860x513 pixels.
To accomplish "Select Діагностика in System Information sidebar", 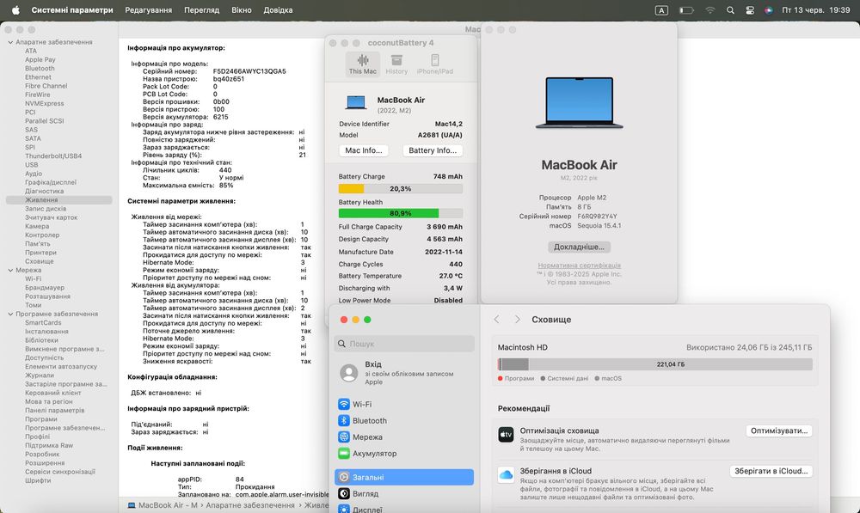I will 44,192.
